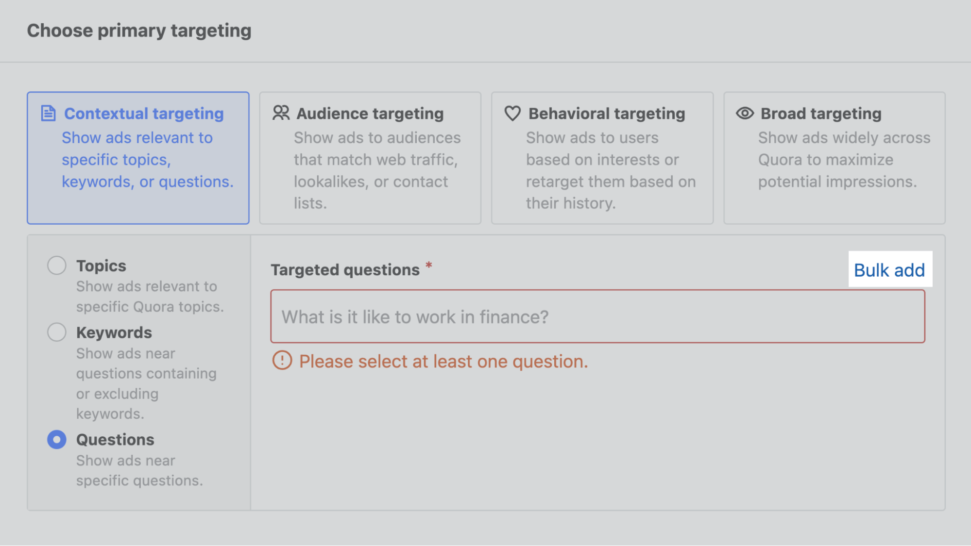Select the Broad targeting card

(834, 158)
